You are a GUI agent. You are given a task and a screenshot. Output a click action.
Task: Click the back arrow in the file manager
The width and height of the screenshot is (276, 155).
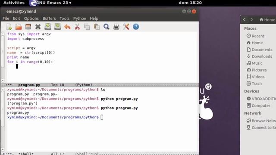[245, 19]
